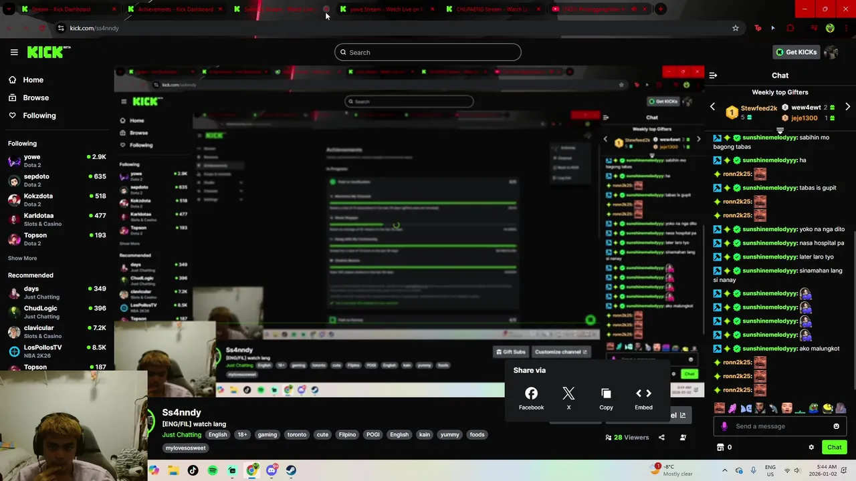The width and height of the screenshot is (856, 481).
Task: Open recommended channel LosPollosTV
Action: (x=57, y=351)
